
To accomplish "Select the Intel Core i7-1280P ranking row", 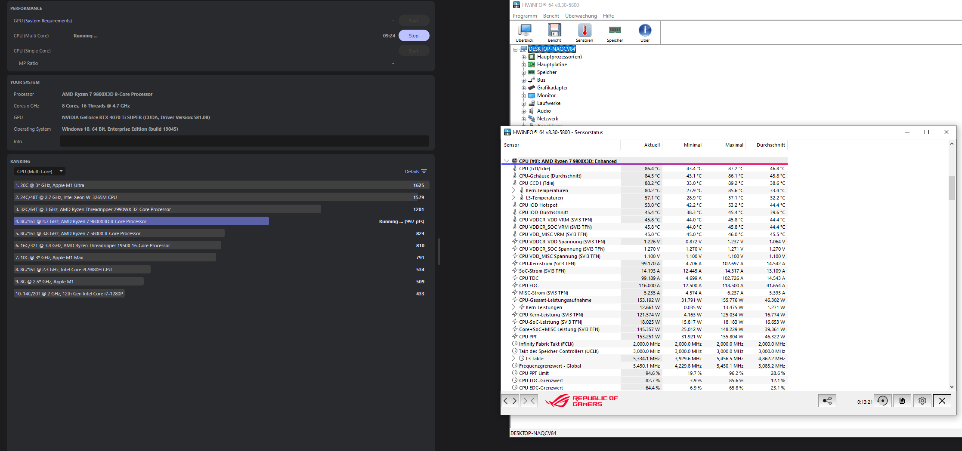I will [221, 294].
